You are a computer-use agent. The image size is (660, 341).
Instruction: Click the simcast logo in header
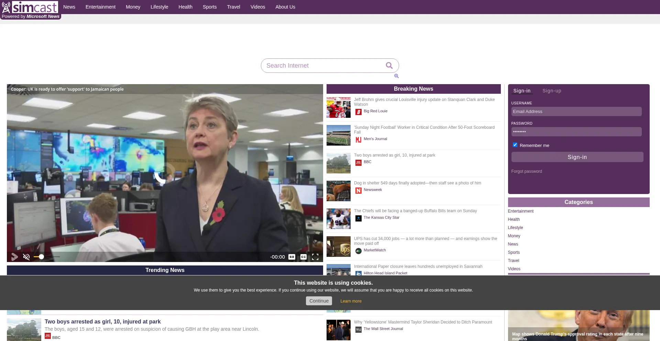tap(30, 7)
